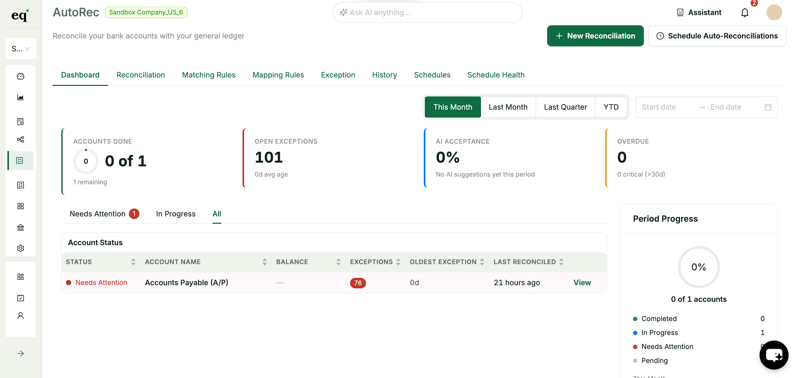Click the AI sparkle icon in search
Screen dimensions: 797x378
(x=343, y=12)
